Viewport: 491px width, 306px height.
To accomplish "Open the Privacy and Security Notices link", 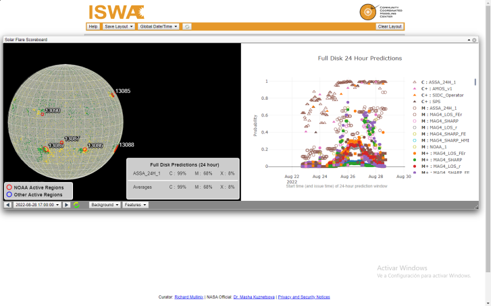I will click(x=304, y=297).
